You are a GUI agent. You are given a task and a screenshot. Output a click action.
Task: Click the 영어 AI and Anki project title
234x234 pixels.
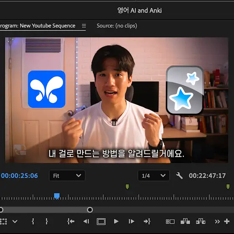click(x=140, y=10)
